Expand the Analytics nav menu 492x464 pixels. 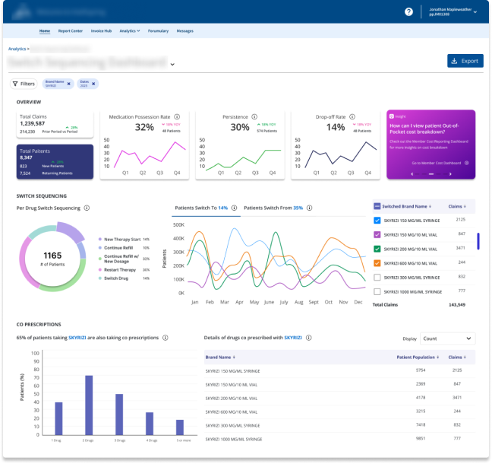point(130,31)
